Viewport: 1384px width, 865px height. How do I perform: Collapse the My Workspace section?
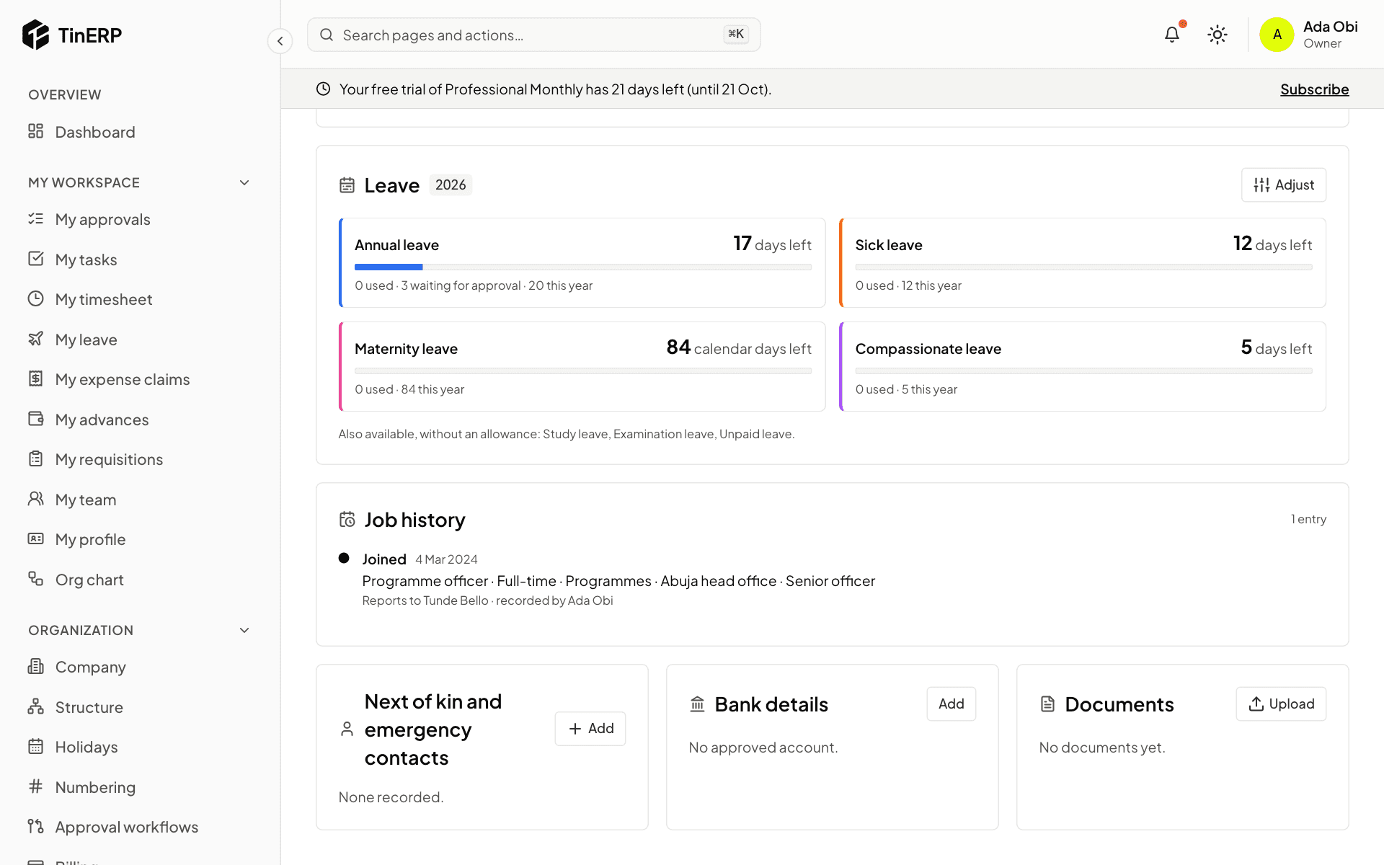tap(244, 182)
